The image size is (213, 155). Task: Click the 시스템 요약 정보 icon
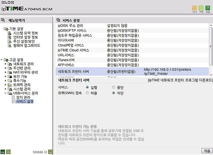[x=10, y=33]
